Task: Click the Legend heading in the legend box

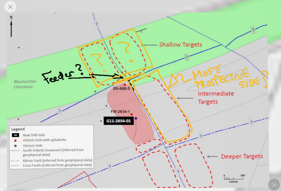Action: [x=18, y=129]
